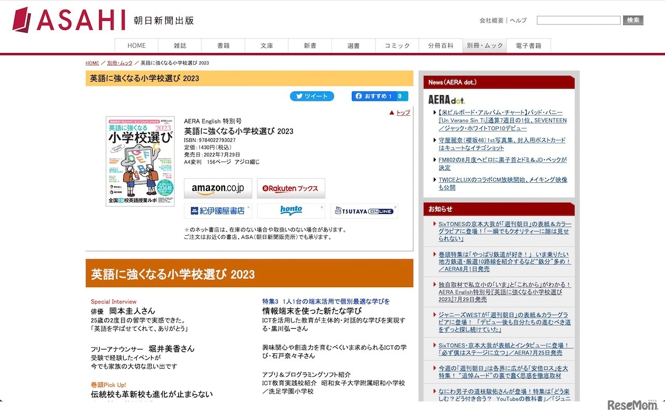
Task: Open the 紀伊國屋書店 store button
Action: tap(218, 211)
